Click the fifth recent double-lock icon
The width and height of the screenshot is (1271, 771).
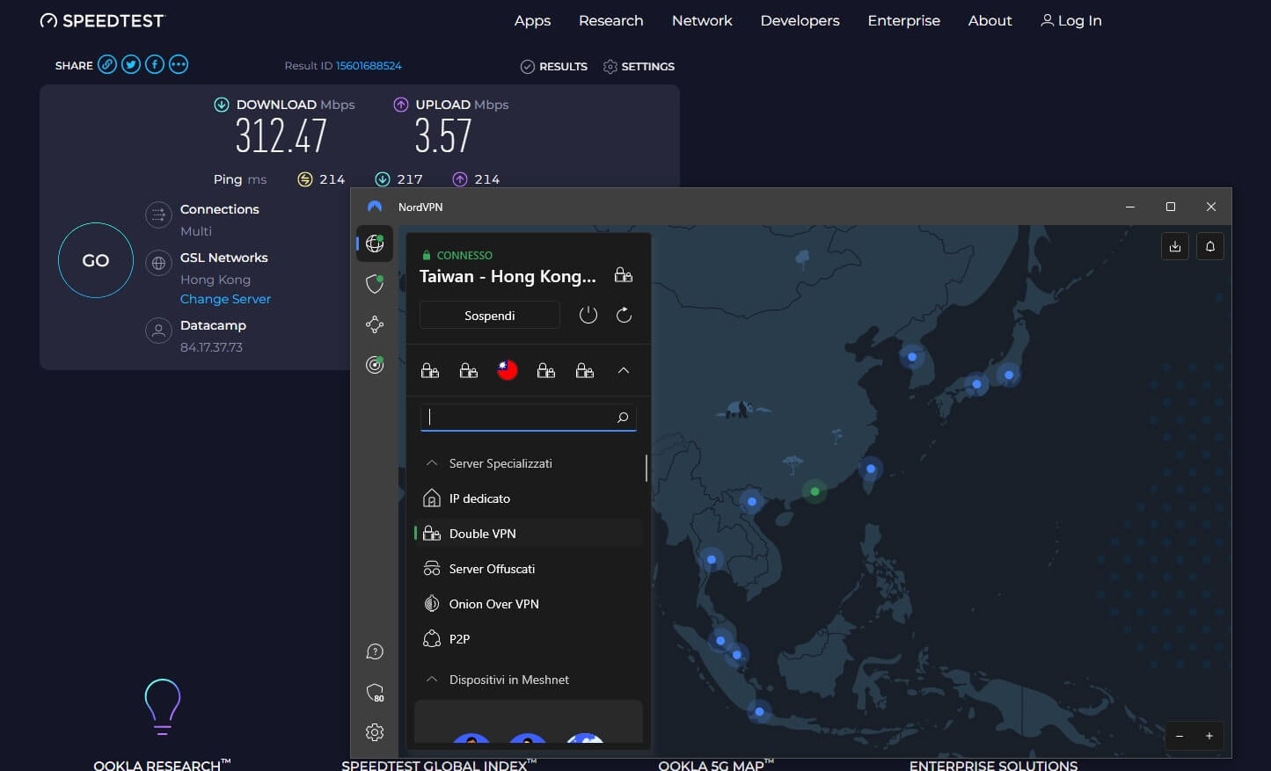tap(585, 371)
